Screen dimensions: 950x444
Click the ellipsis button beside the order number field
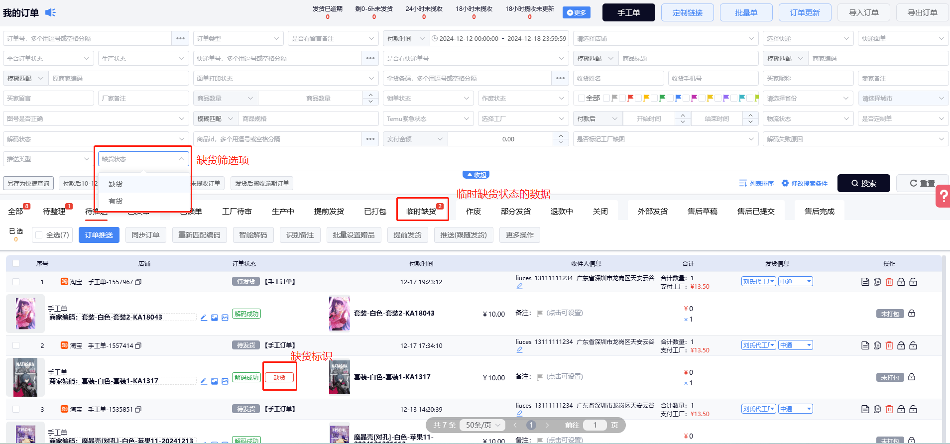click(x=180, y=38)
